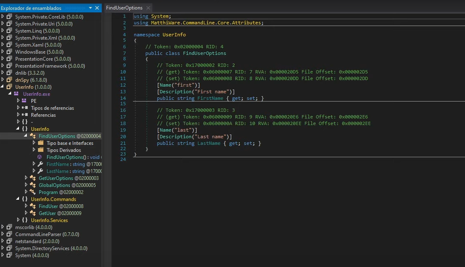
Task: Click the LastName property name in the code
Action: (x=209, y=143)
